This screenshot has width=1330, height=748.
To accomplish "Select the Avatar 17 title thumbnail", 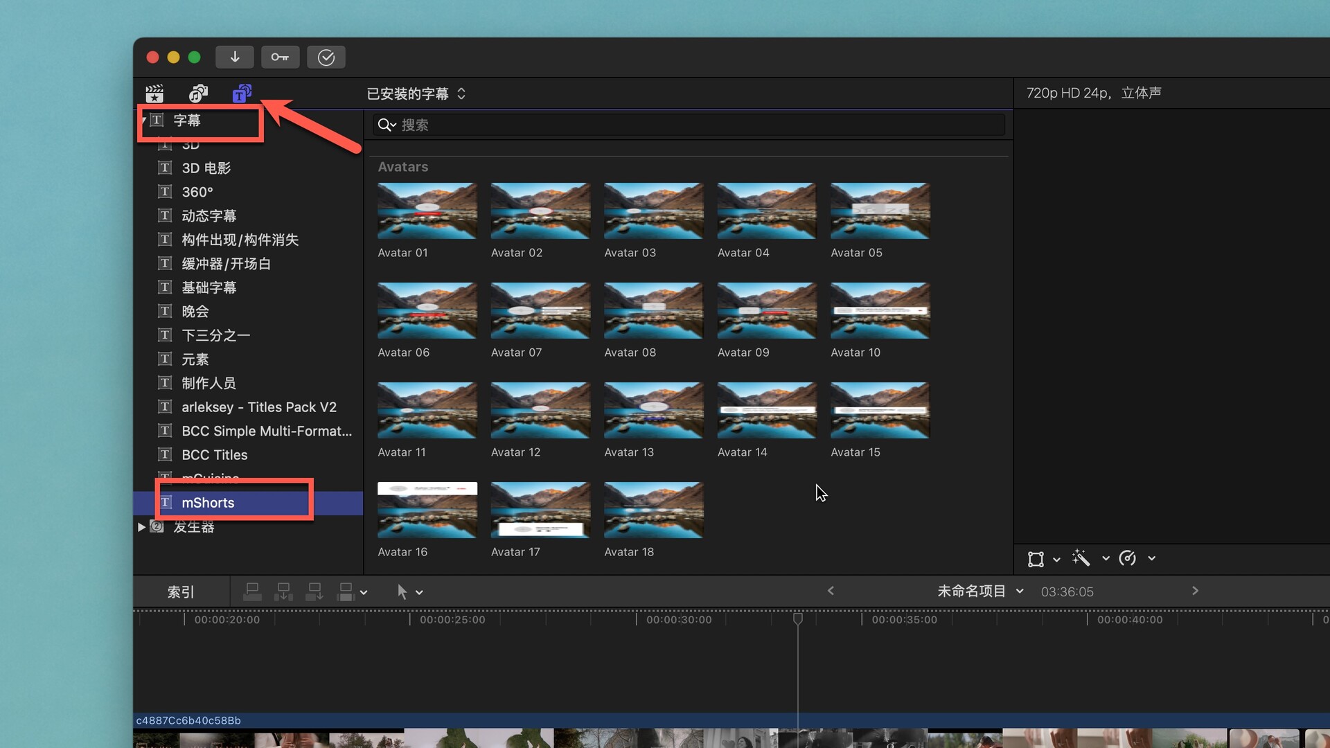I will (540, 510).
